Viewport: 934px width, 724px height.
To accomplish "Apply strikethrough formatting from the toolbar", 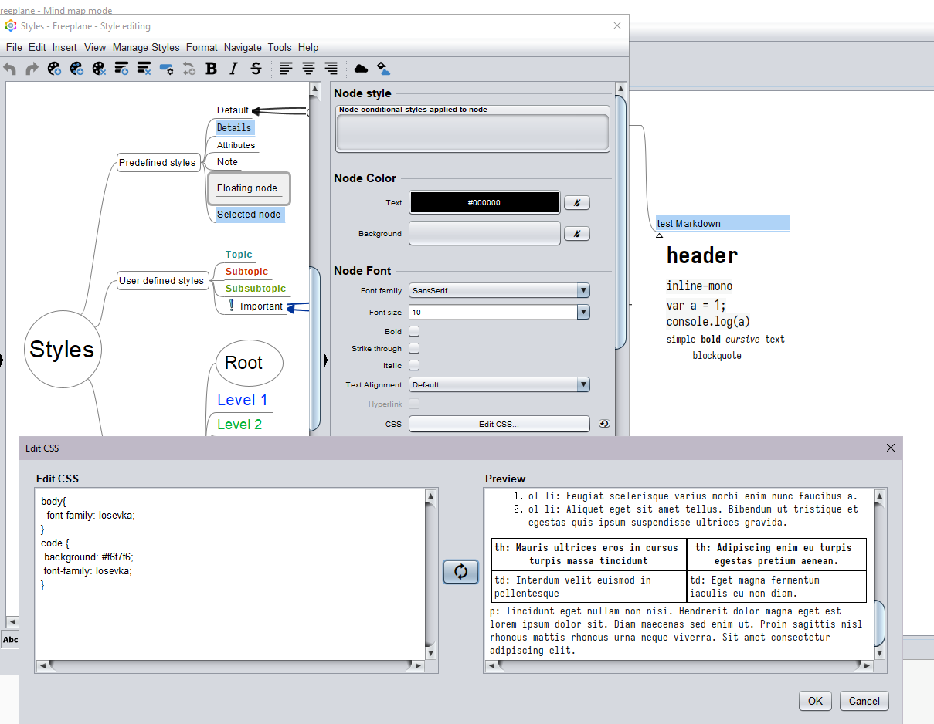I will coord(256,69).
